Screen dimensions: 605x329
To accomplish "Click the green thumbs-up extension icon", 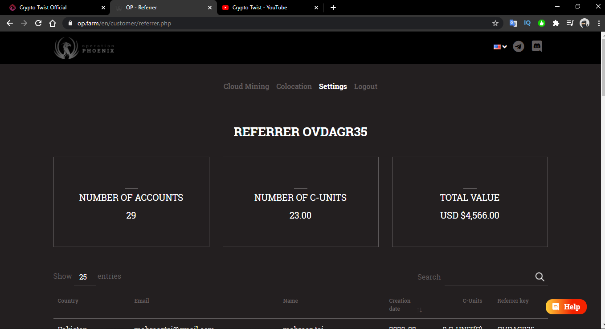I will point(542,23).
